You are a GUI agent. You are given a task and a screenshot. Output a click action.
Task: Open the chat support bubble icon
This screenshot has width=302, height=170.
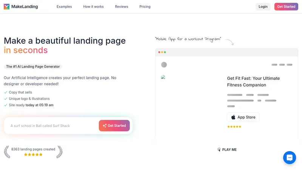(290, 158)
